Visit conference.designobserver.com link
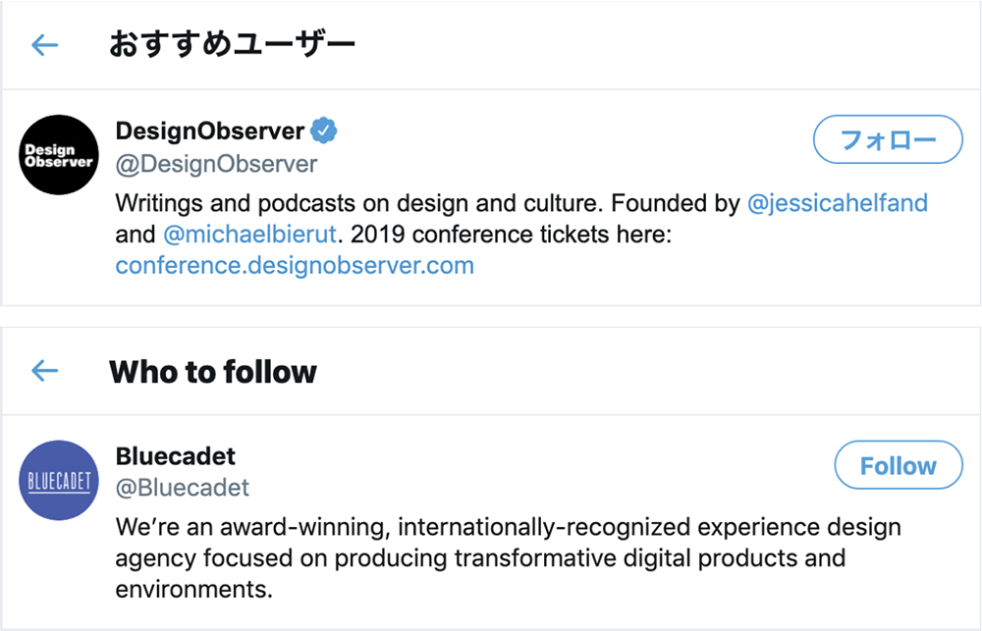Screen dimensions: 982x631 point(294,265)
